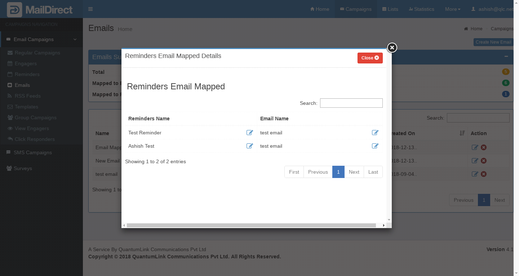This screenshot has width=519, height=276.
Task: Click red delete icon in last email row
Action: click(484, 174)
